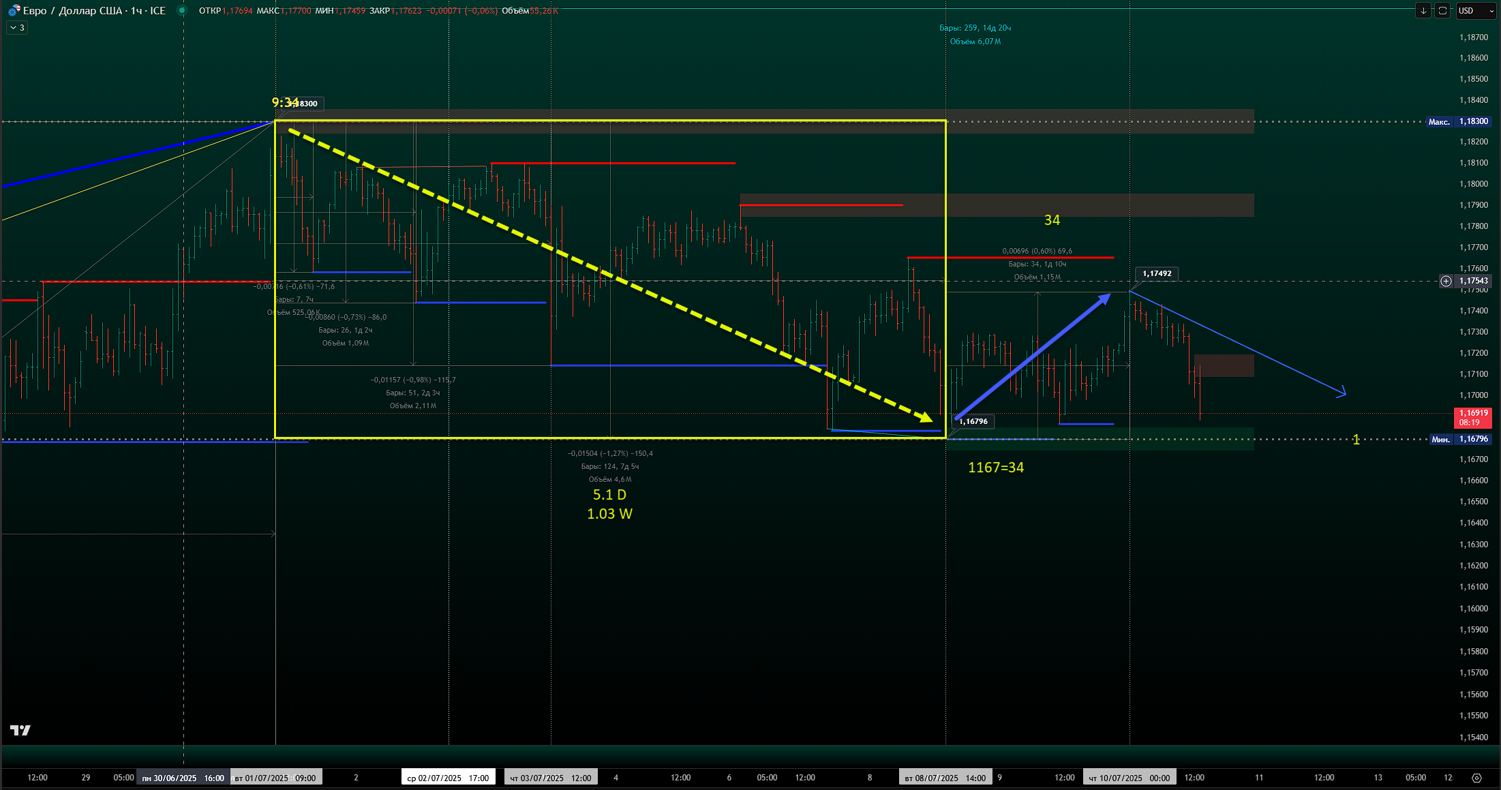1501x790 pixels.
Task: Click the Бары: 259, 14д 20ч measurement text
Action: click(x=975, y=28)
